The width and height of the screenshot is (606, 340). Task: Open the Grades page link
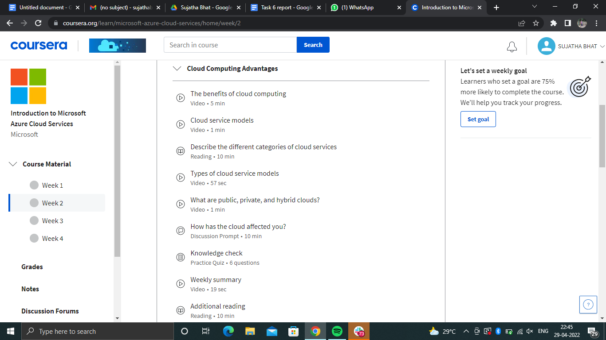pyautogui.click(x=32, y=267)
